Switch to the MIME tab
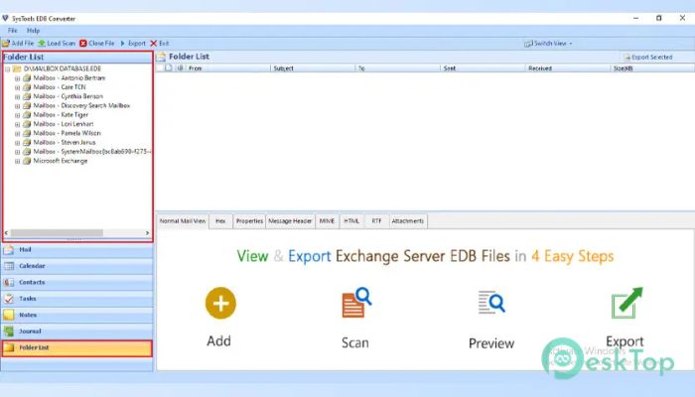This screenshot has height=397, width=695. coord(327,221)
